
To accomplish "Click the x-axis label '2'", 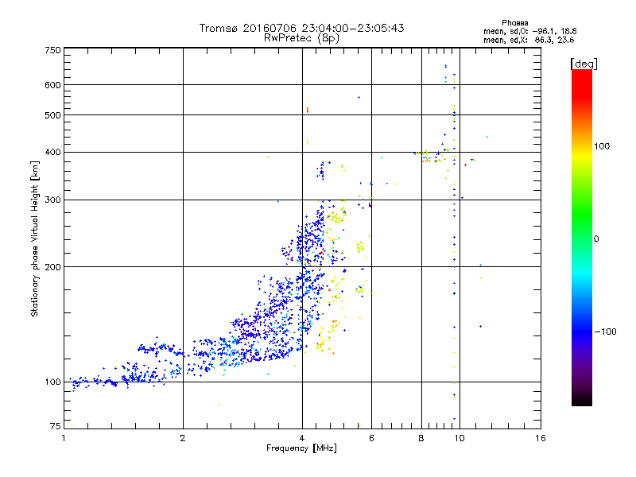I will pyautogui.click(x=183, y=438).
